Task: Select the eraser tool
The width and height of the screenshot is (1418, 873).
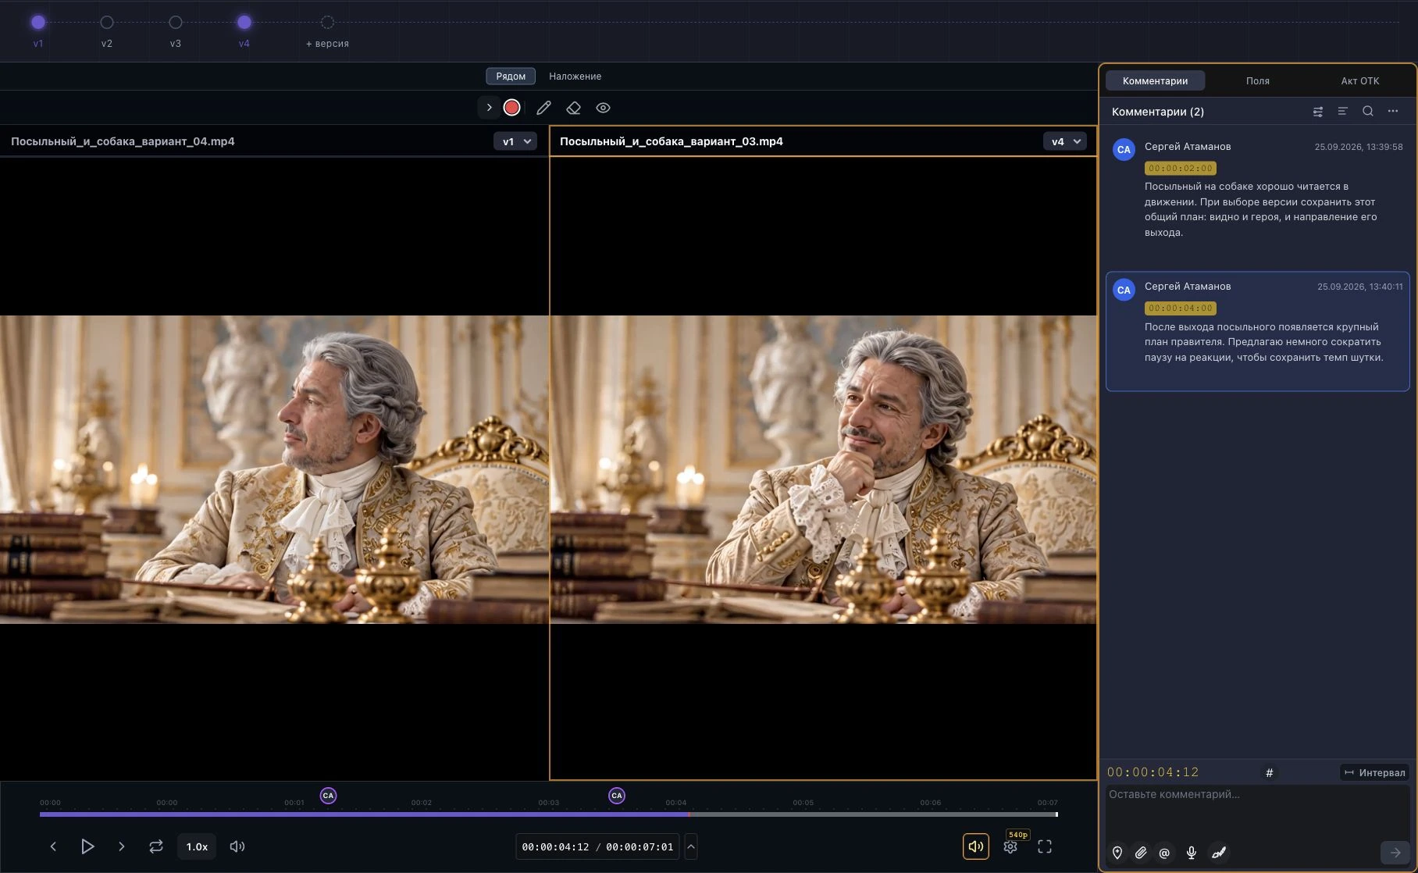Action: [x=573, y=108]
